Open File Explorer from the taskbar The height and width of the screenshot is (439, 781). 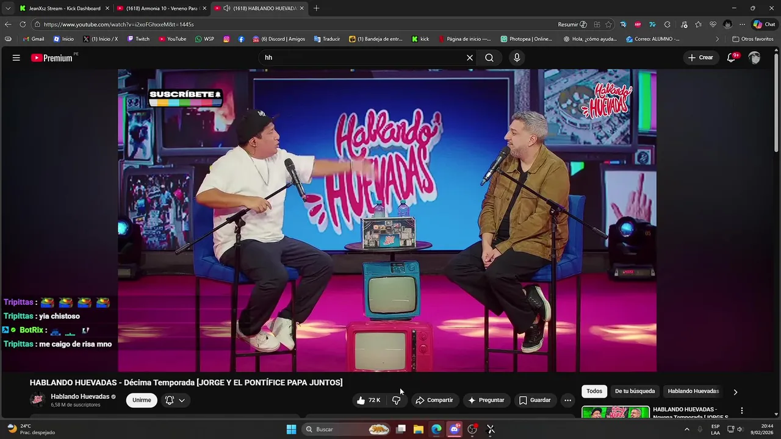419,429
